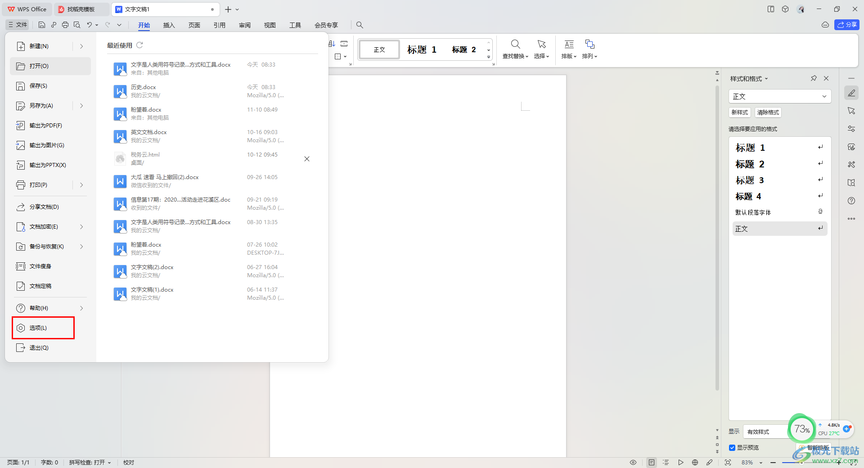Toggle the 显示预览 checkbox

tap(732, 448)
